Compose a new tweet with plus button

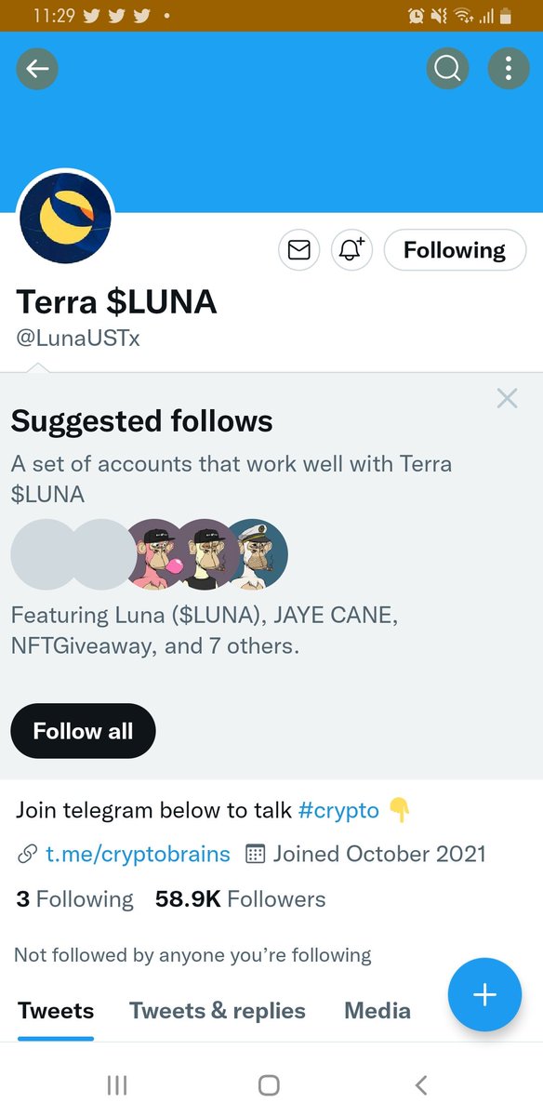click(484, 994)
